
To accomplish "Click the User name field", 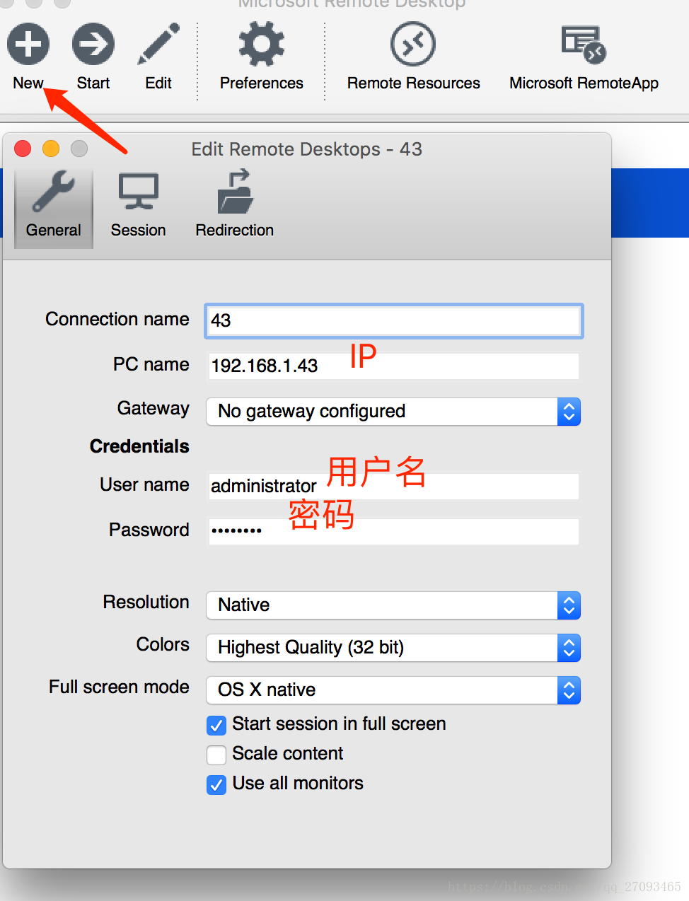I will (x=394, y=487).
